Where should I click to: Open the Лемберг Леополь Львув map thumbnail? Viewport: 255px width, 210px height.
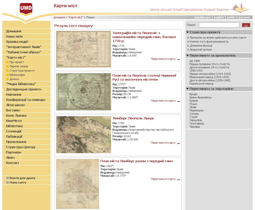[x=84, y=134]
